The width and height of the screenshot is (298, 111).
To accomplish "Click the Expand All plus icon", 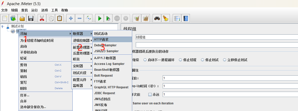I will coord(71,19).
